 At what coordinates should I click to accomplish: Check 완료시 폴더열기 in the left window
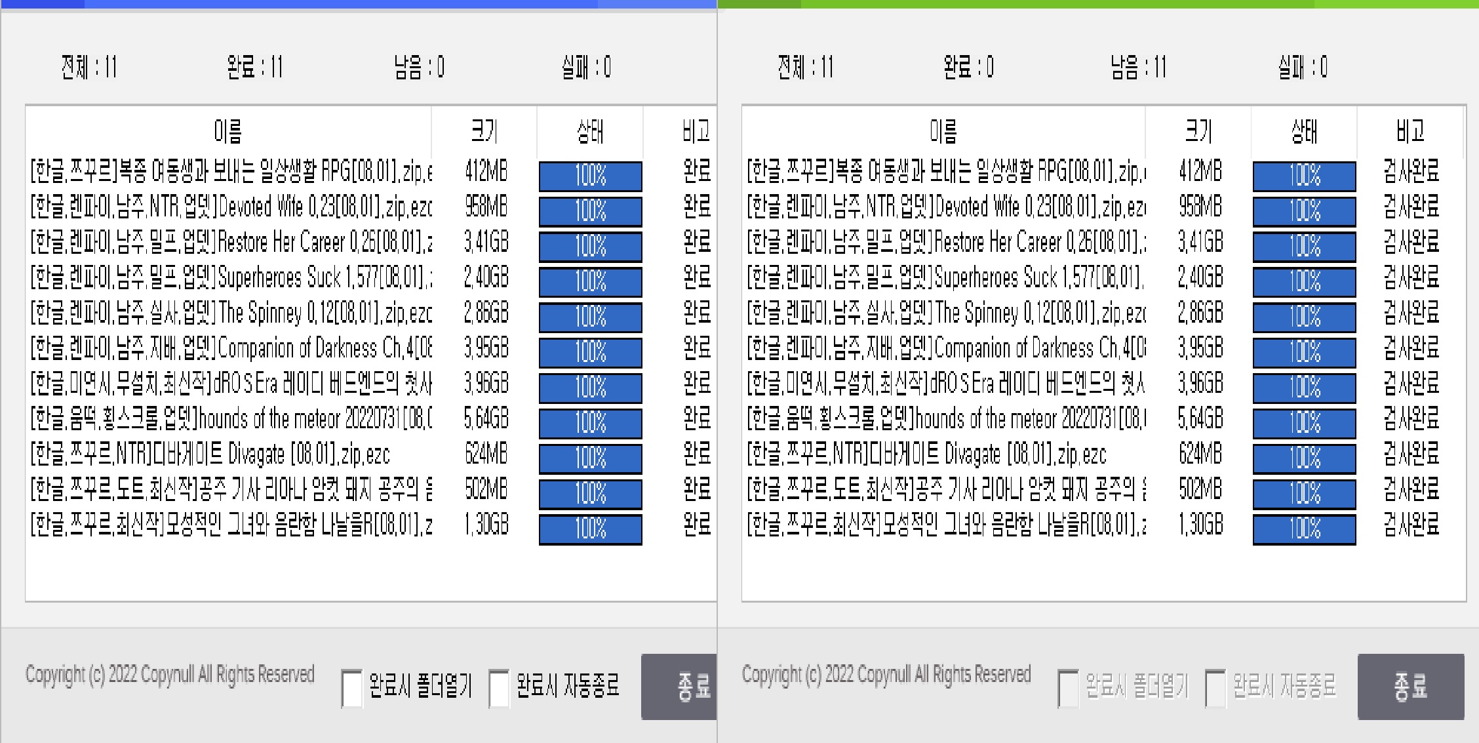pos(352,687)
